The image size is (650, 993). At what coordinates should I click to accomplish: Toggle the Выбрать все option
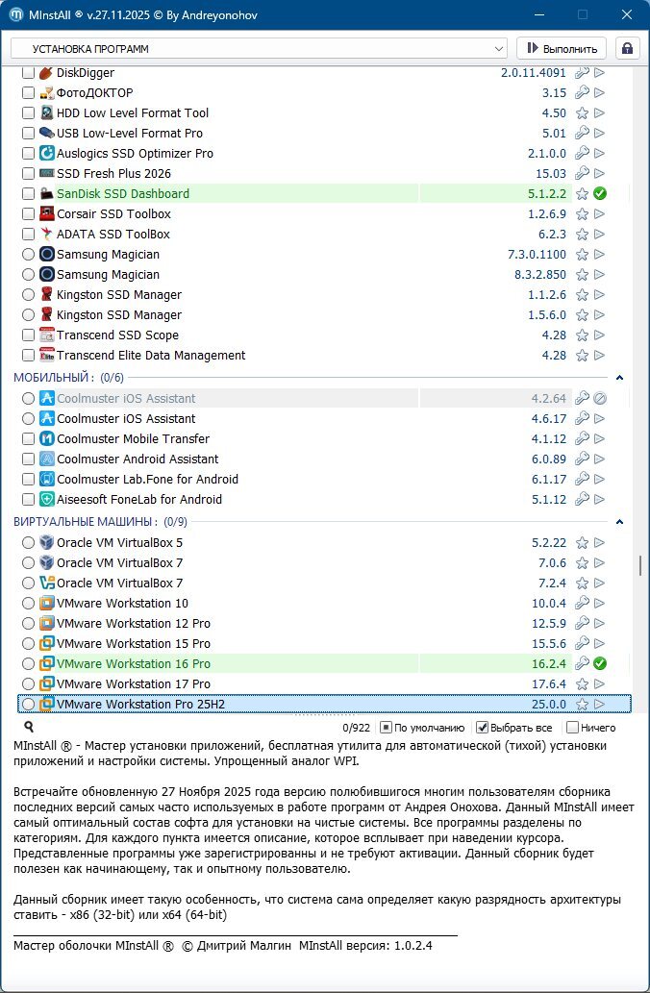click(483, 728)
